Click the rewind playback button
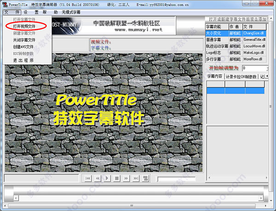The width and height of the screenshot is (276, 211). [98, 178]
